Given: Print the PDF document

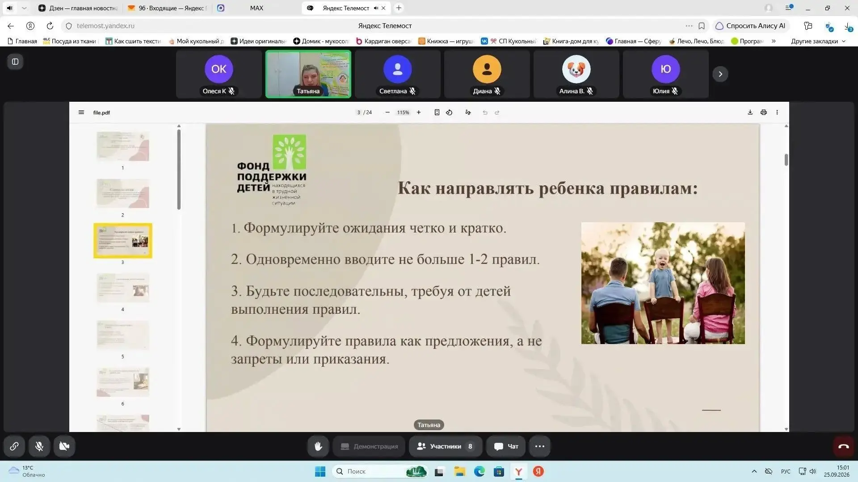Looking at the screenshot, I should (764, 112).
